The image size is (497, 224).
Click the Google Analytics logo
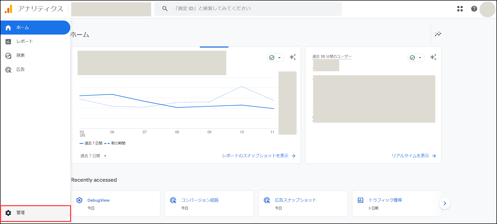tap(8, 9)
